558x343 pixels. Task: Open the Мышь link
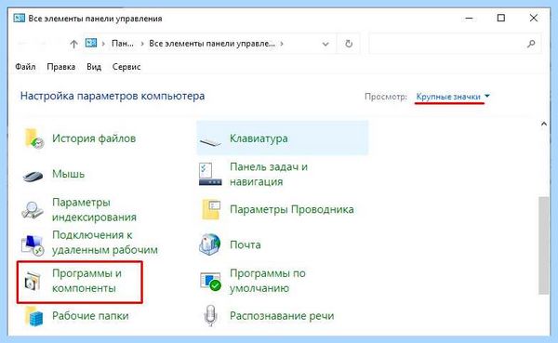pos(68,174)
